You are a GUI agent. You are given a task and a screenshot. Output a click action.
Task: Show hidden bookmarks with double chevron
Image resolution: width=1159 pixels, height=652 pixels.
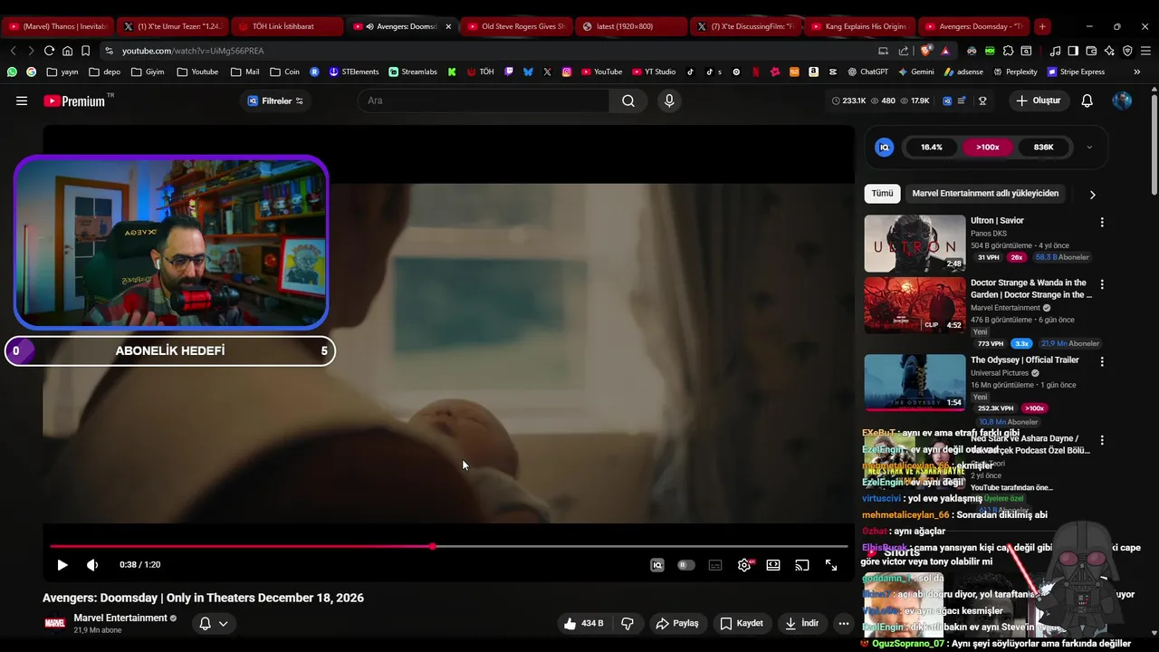coord(1137,72)
